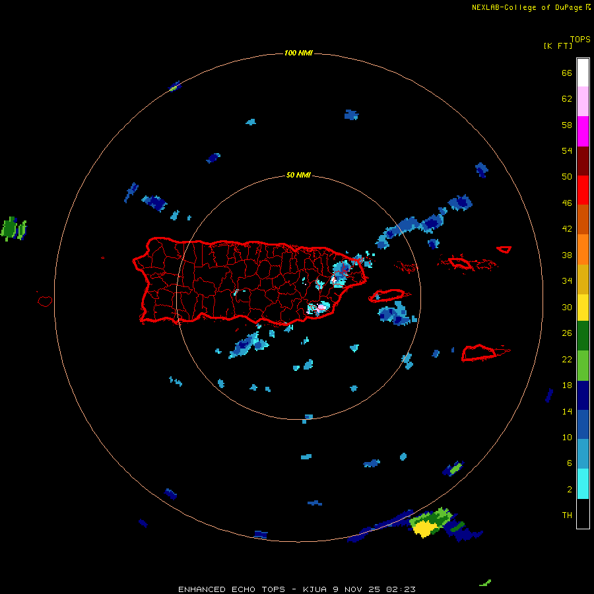Click the legend value 38
This screenshot has height=594, width=594.
tap(567, 255)
